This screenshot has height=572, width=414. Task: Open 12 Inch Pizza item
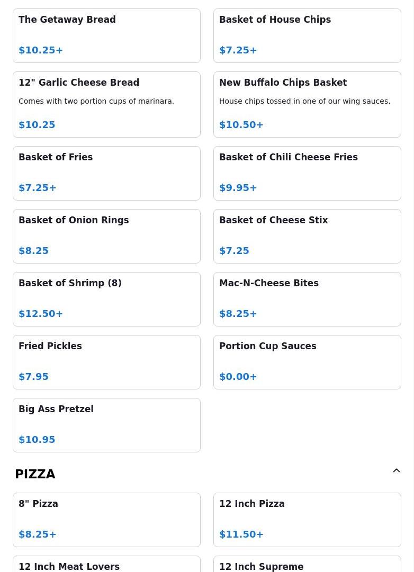pyautogui.click(x=307, y=520)
